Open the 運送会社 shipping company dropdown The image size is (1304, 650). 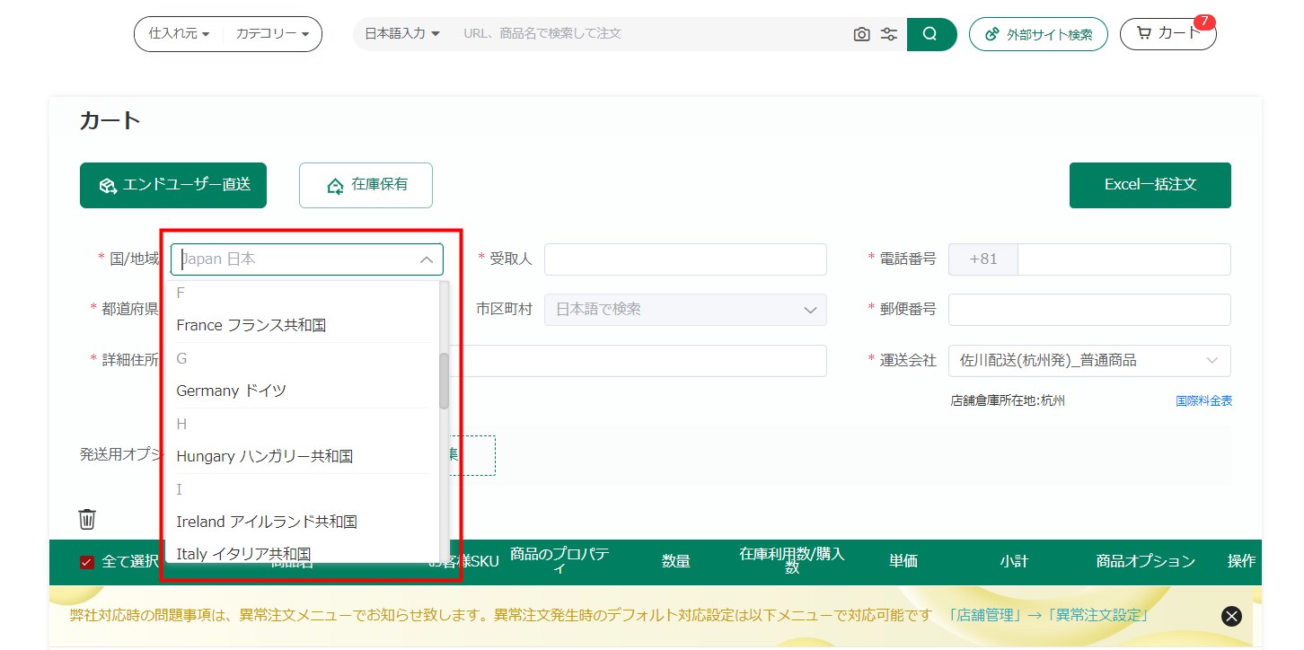[1088, 360]
